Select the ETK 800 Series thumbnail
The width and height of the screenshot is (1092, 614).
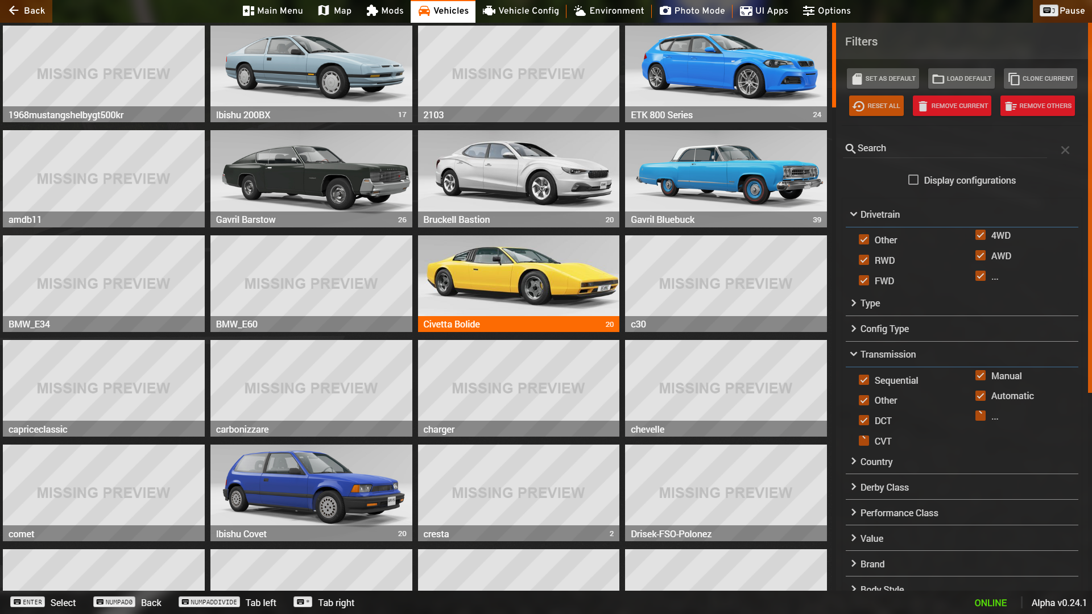tap(726, 74)
